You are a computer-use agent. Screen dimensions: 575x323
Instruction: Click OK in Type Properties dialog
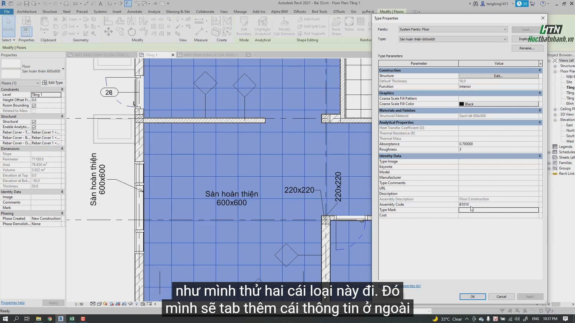[x=473, y=297]
